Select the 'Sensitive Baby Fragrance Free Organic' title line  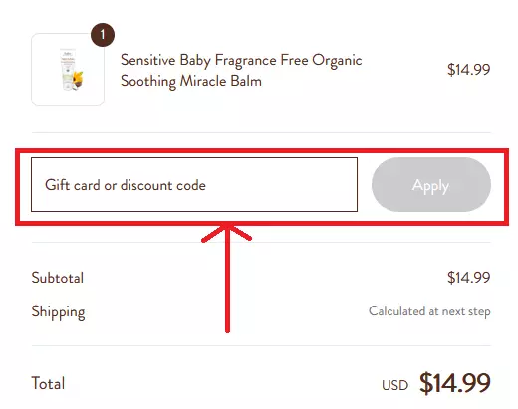(241, 61)
